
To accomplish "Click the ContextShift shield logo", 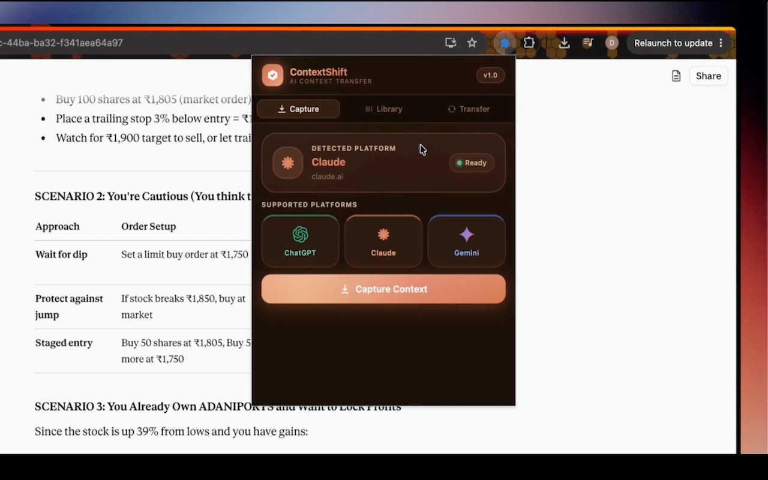I will tap(272, 76).
